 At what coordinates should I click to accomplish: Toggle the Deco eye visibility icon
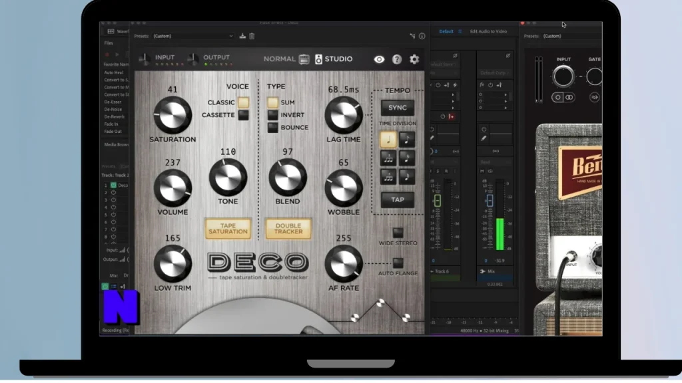click(379, 59)
